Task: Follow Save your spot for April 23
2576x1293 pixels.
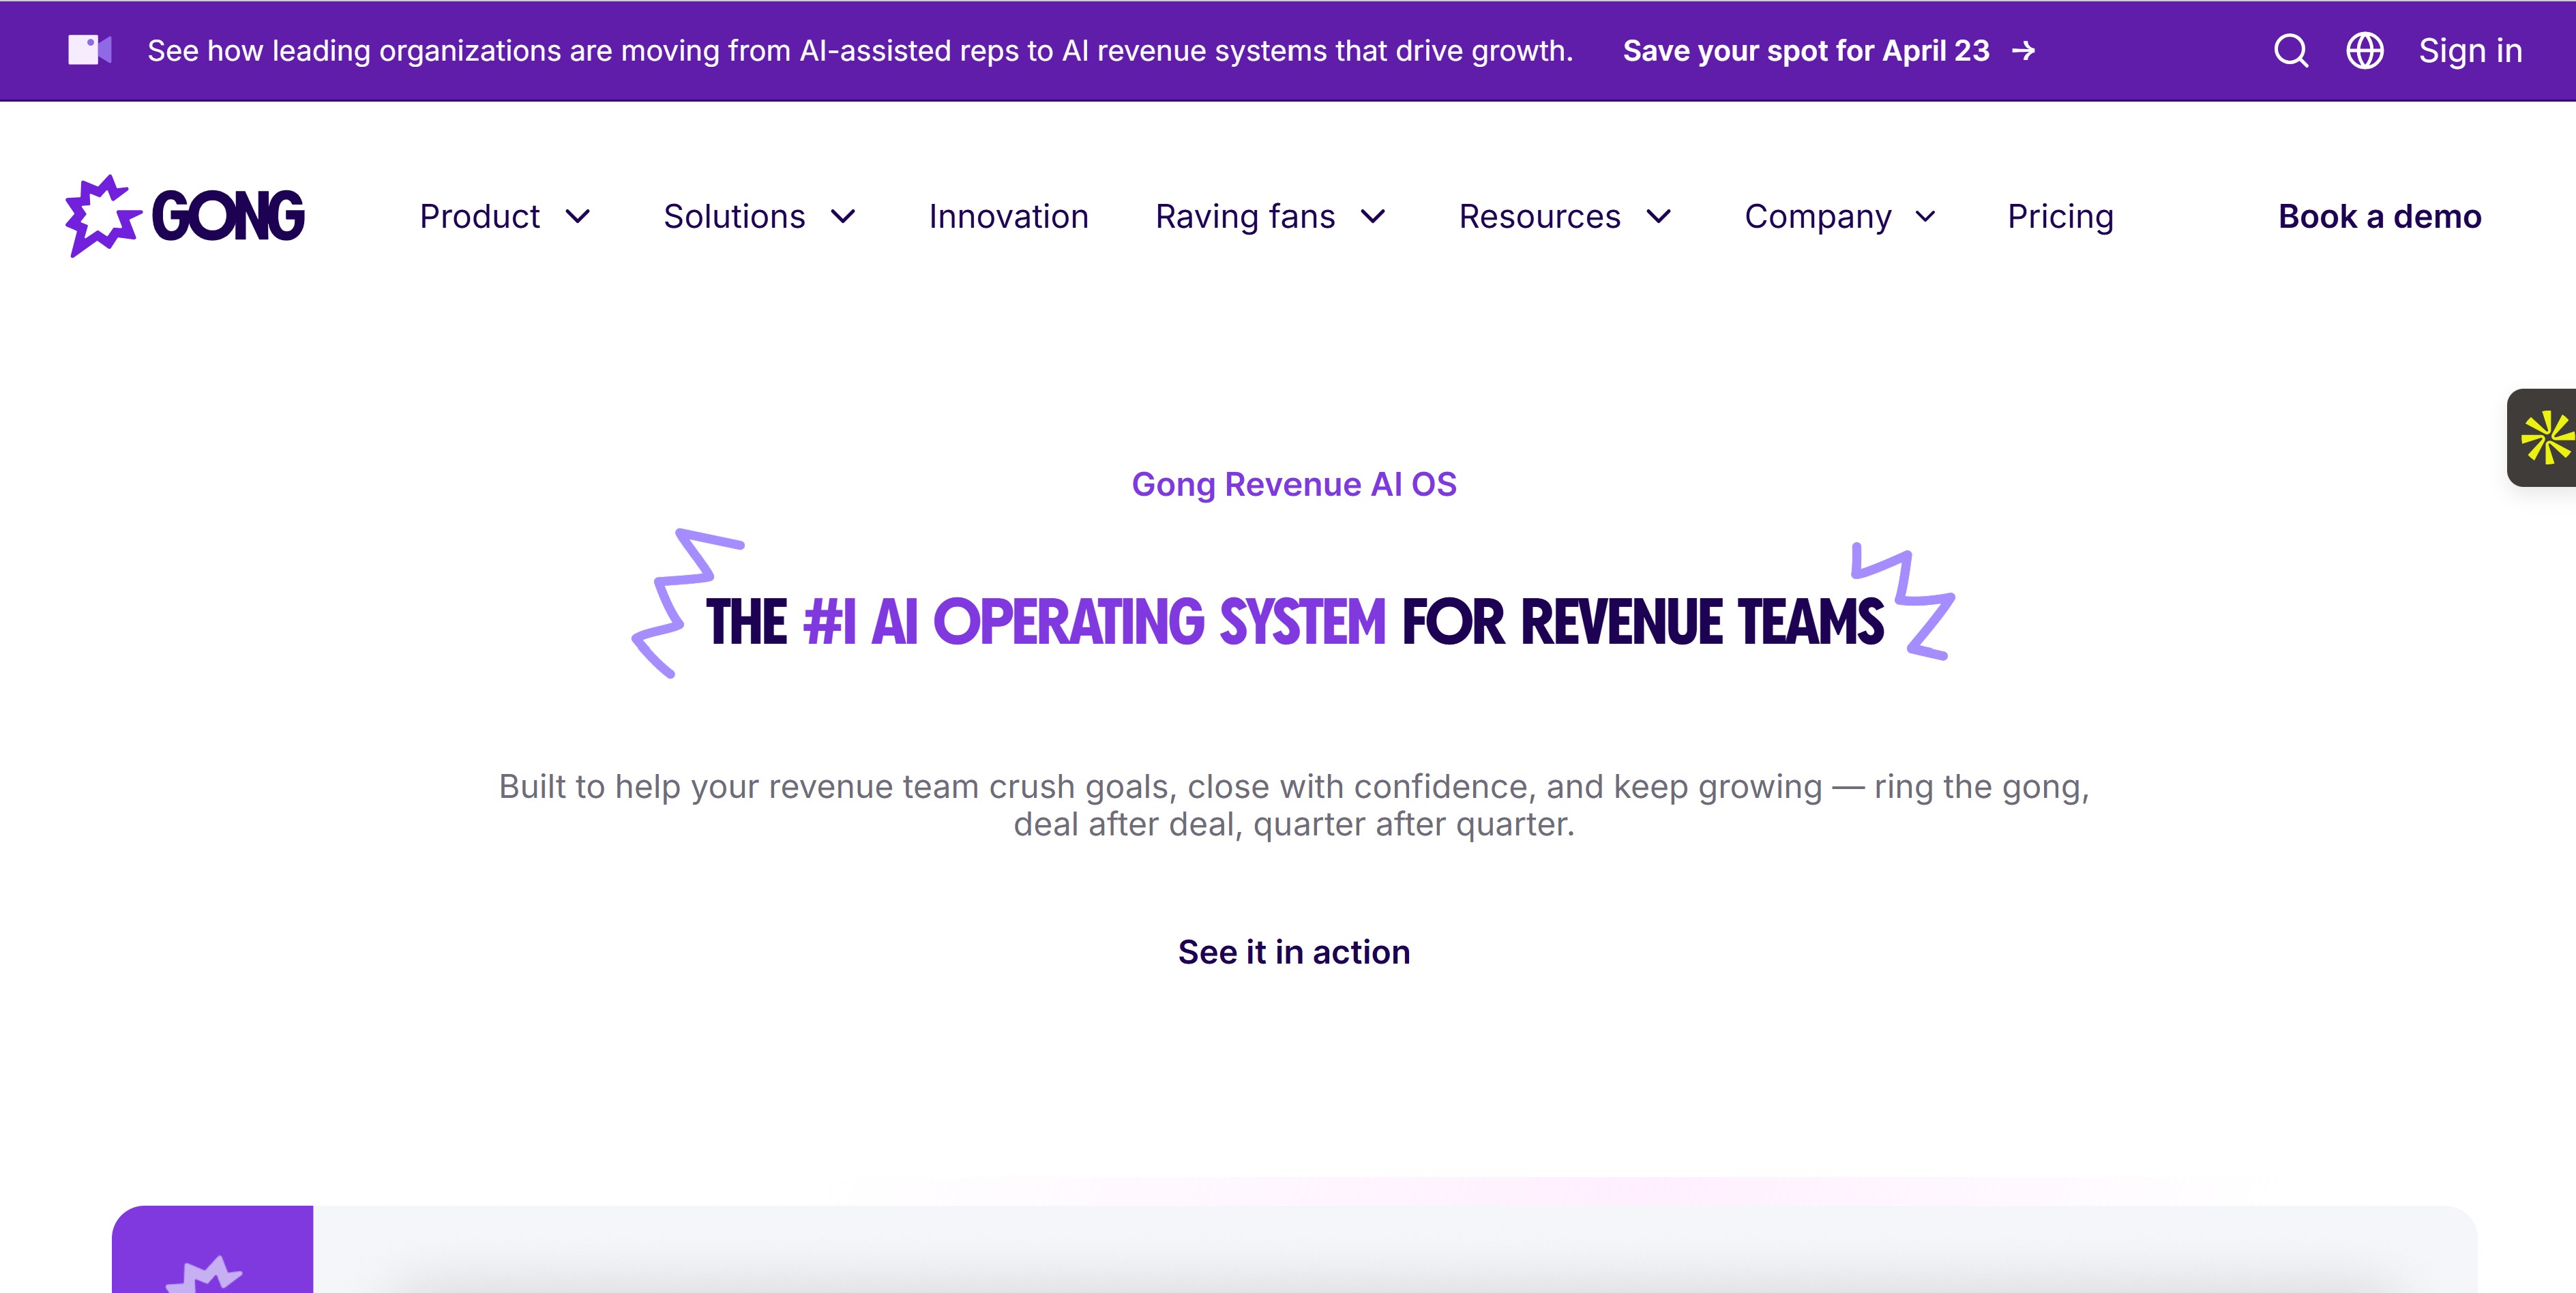Action: 1805,51
